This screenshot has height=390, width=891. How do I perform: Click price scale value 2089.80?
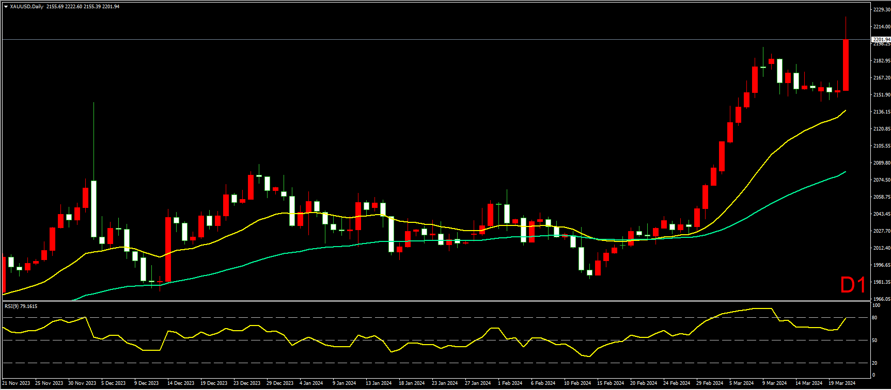click(881, 163)
